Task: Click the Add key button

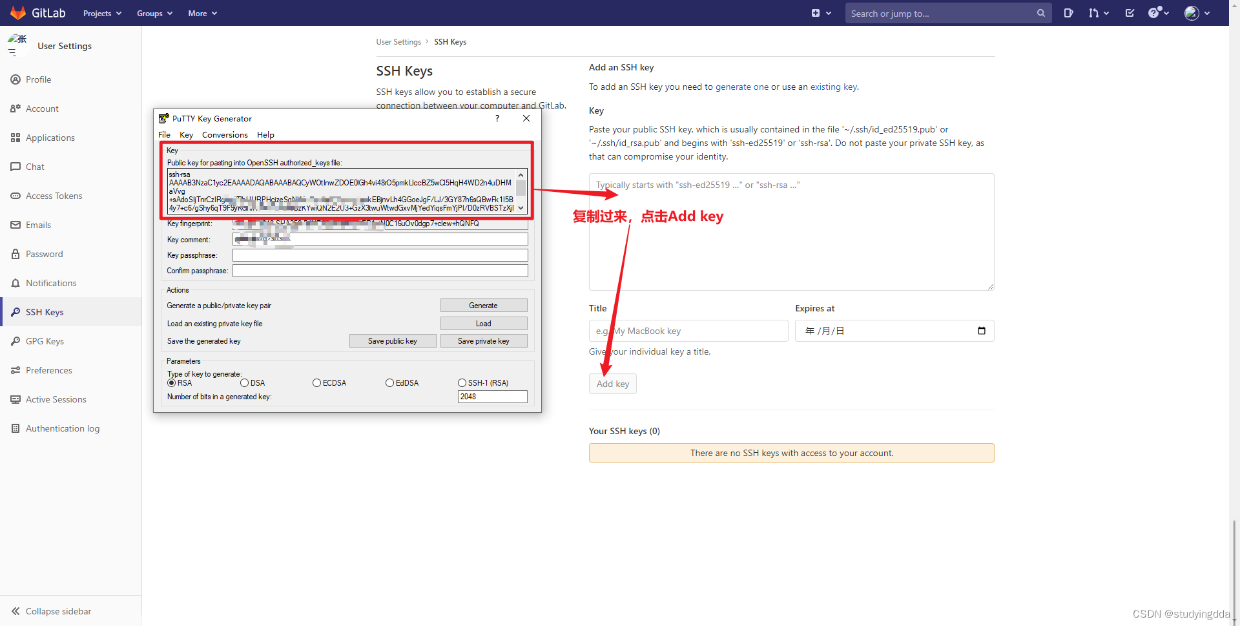Action: point(613,384)
